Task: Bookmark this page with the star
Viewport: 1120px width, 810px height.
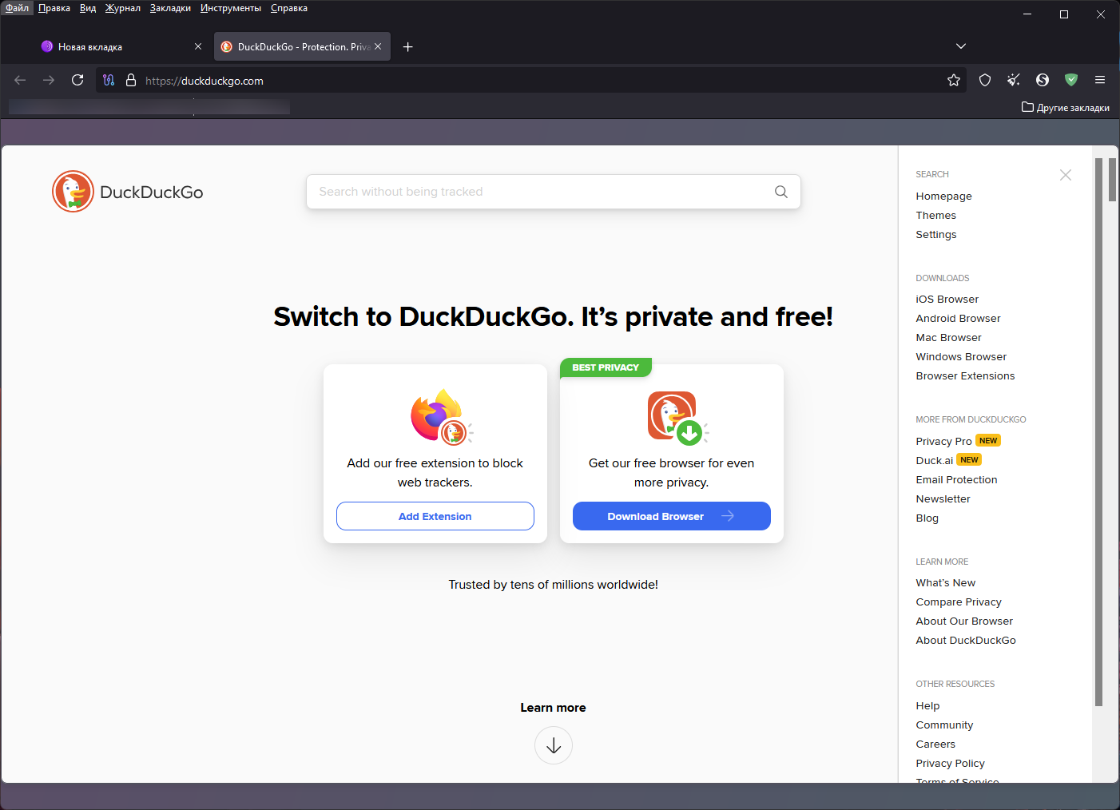Action: point(954,80)
